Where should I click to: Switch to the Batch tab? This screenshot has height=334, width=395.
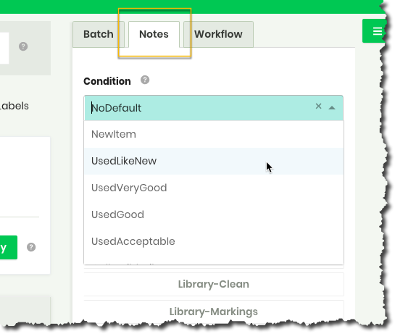click(99, 34)
